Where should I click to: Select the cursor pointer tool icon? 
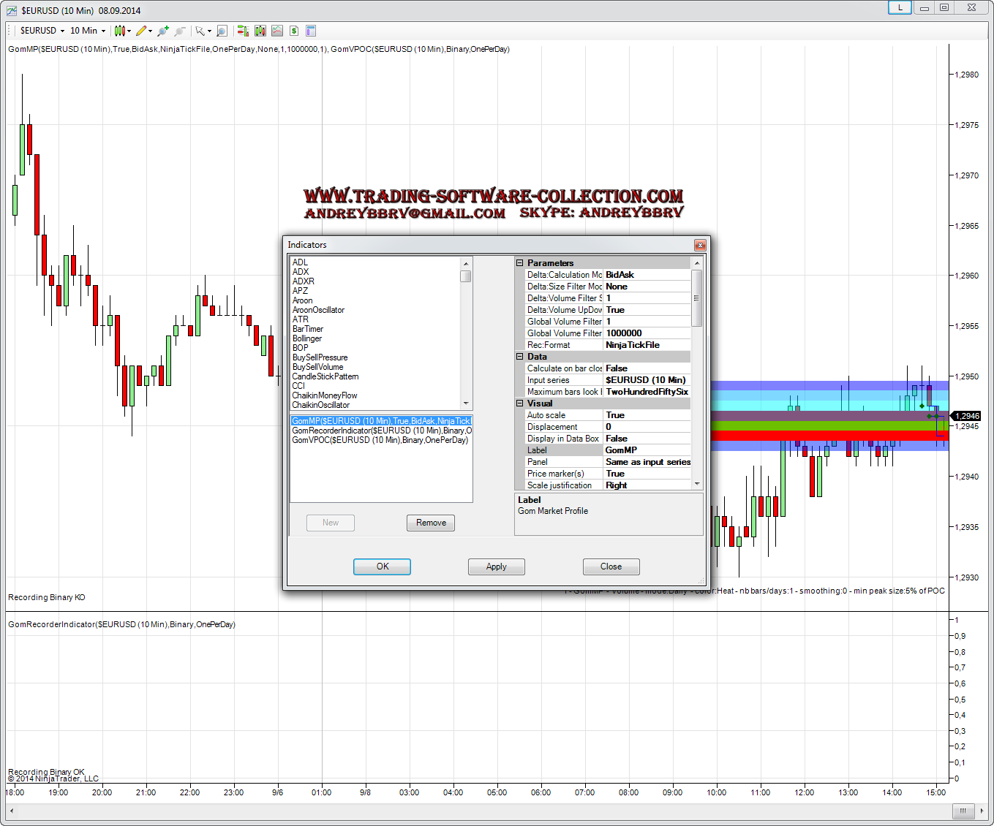point(200,31)
